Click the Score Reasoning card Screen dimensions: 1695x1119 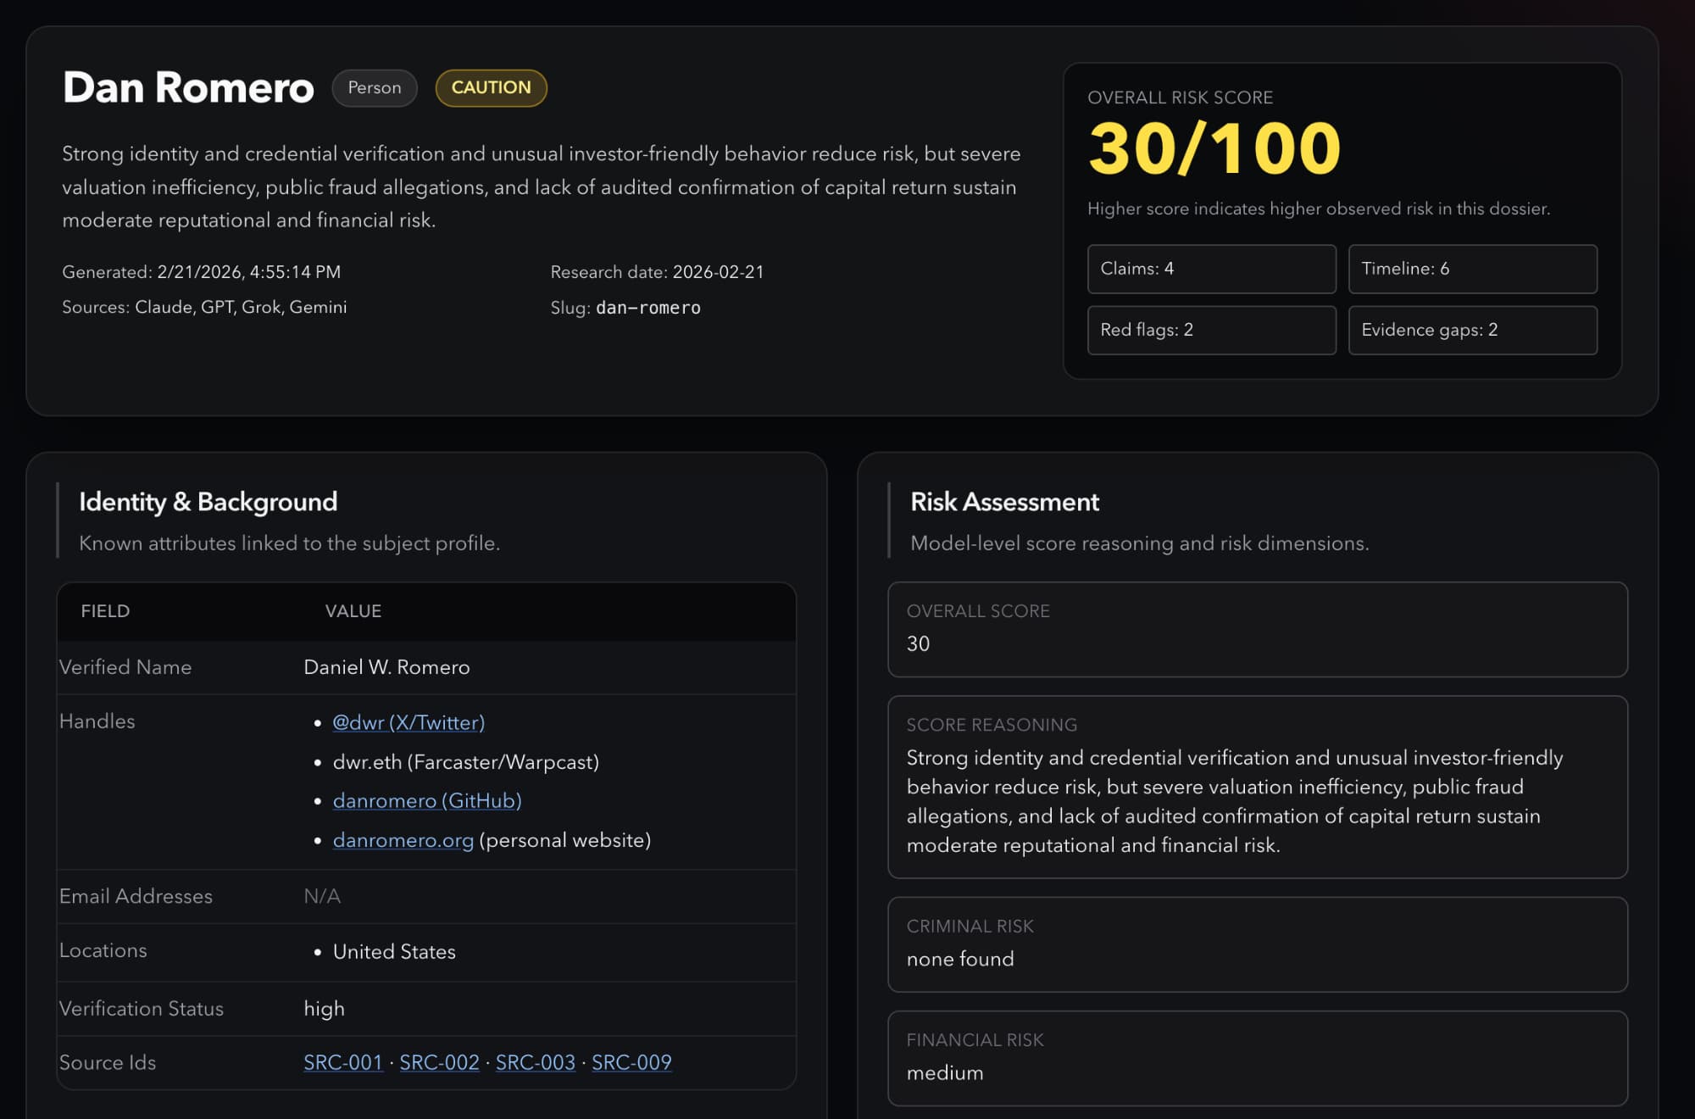(x=1257, y=787)
